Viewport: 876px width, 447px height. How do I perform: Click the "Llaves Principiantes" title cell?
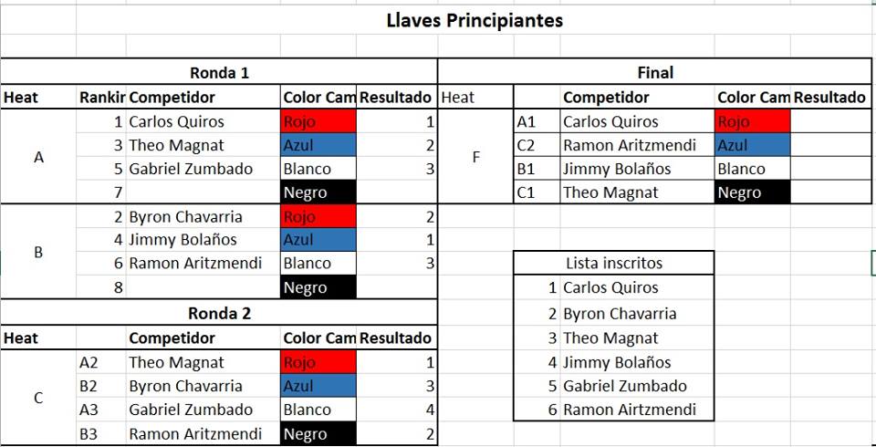[x=474, y=19]
